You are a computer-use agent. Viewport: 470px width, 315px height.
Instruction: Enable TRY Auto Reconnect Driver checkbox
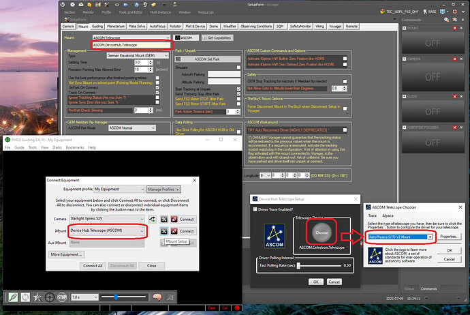345,130
